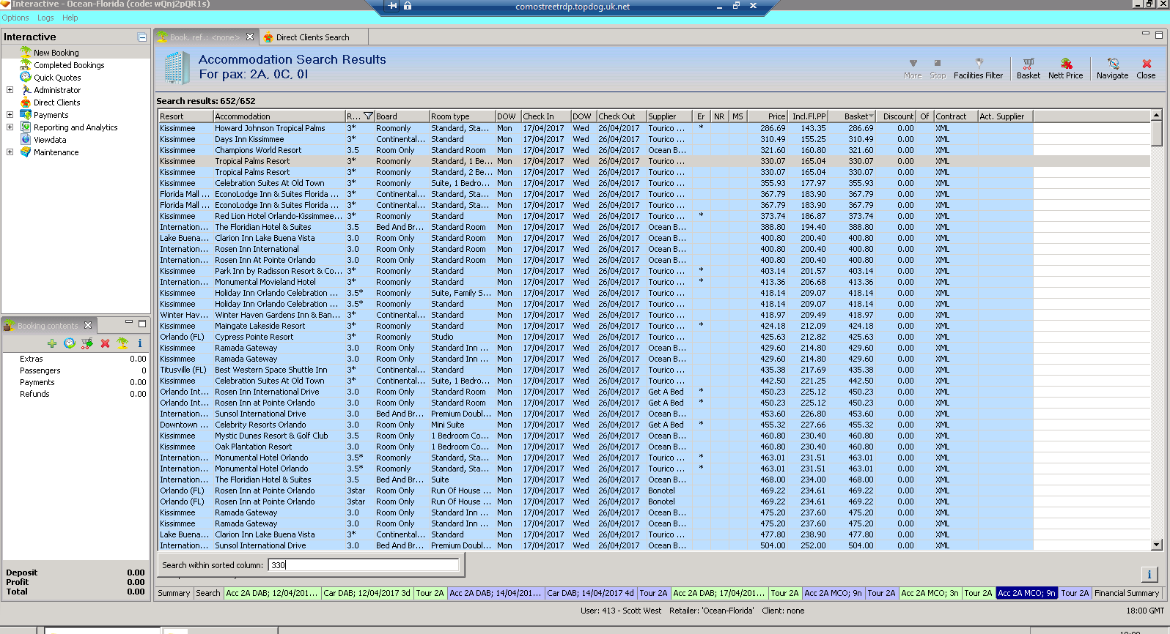Click the clock icon in Booking contents toolbar

click(x=70, y=343)
